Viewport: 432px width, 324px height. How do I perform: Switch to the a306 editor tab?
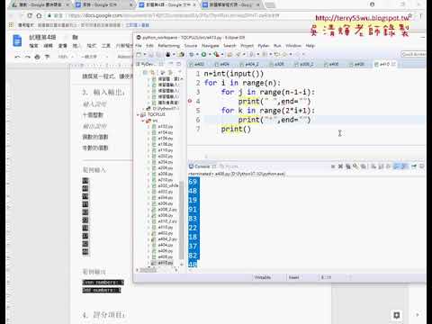(277, 64)
